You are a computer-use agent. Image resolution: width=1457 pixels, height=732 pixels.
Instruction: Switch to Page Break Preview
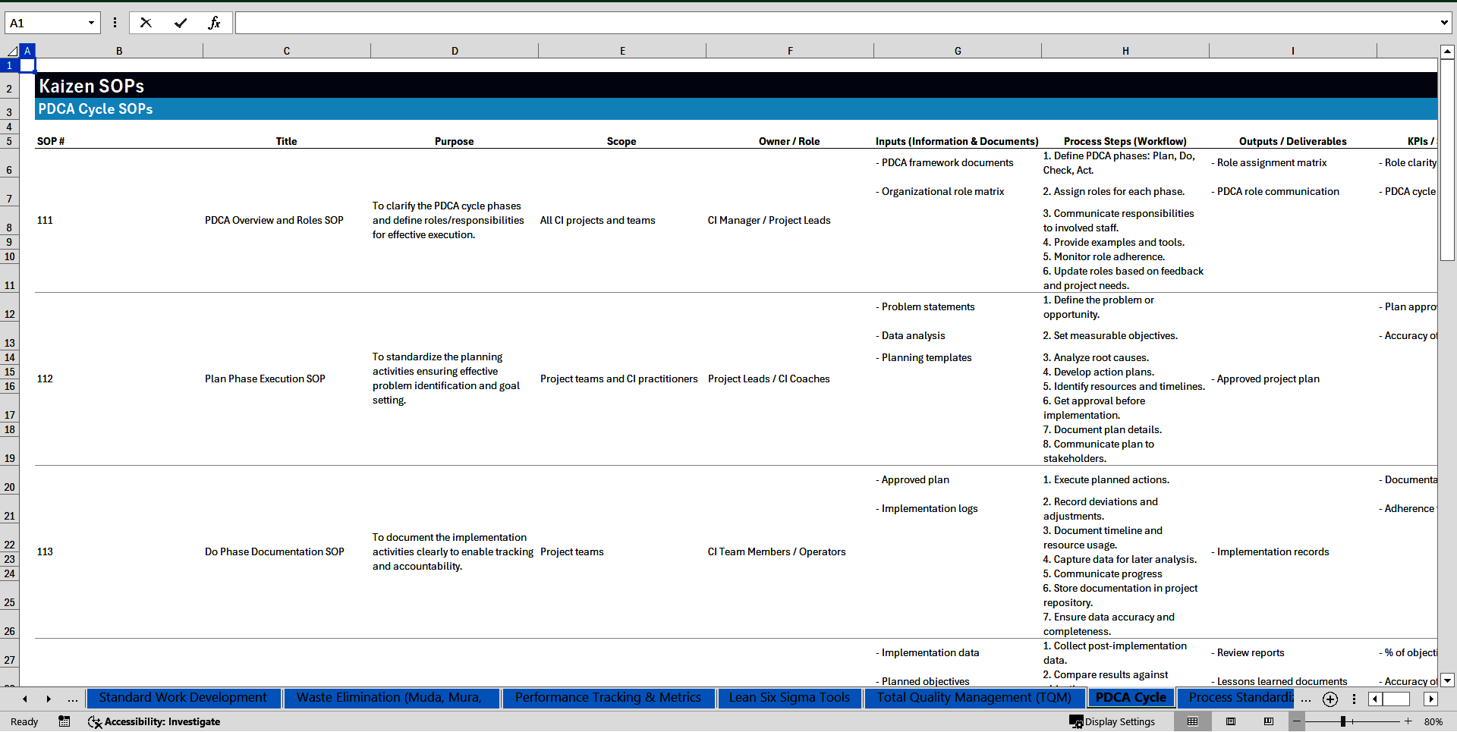tap(1269, 721)
